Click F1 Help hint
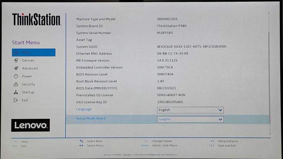 pyautogui.click(x=21, y=142)
